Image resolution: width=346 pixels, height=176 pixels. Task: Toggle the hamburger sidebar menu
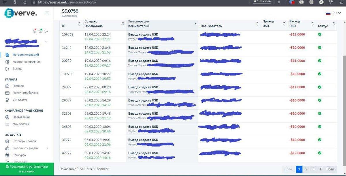click(47, 13)
